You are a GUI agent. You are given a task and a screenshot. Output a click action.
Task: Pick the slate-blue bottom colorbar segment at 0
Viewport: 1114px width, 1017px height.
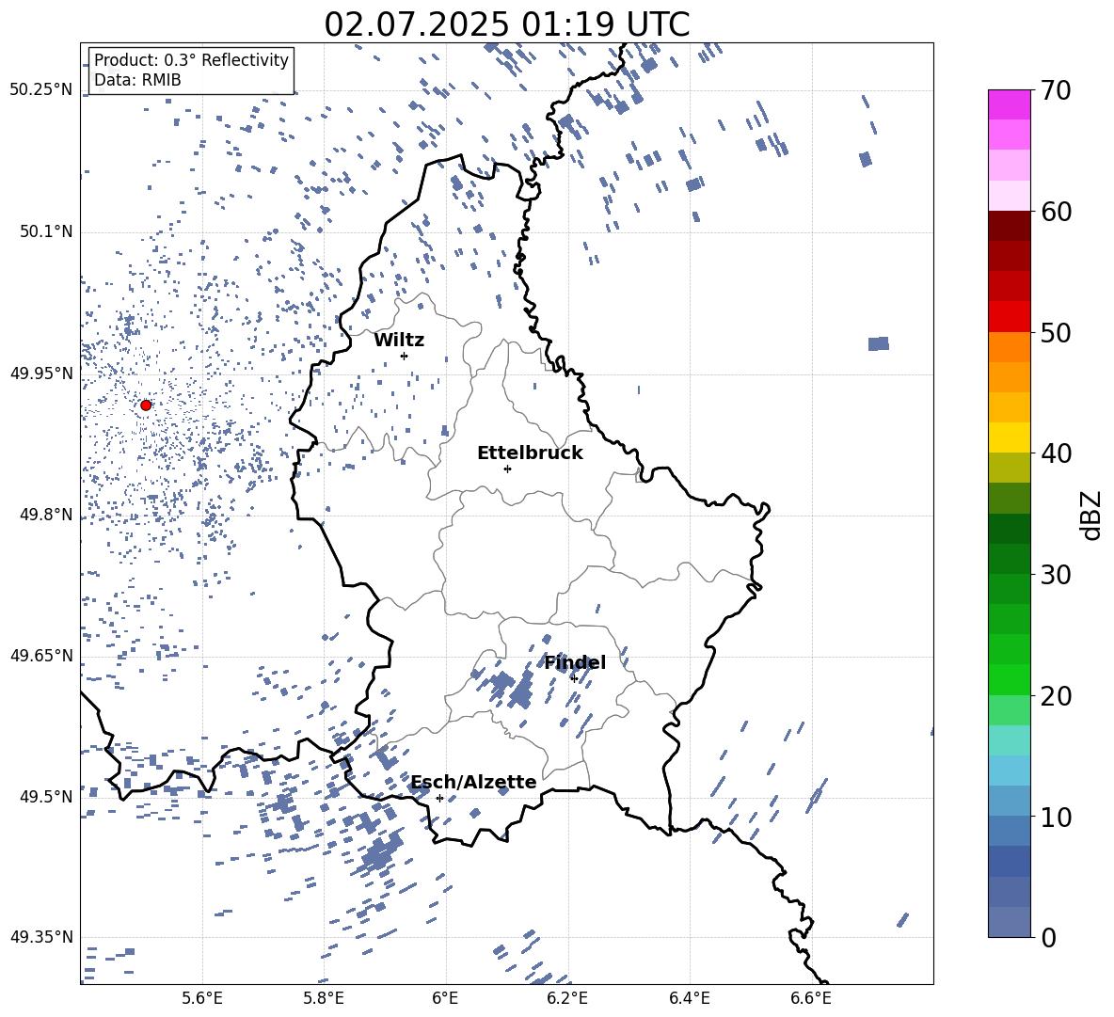tap(1010, 922)
